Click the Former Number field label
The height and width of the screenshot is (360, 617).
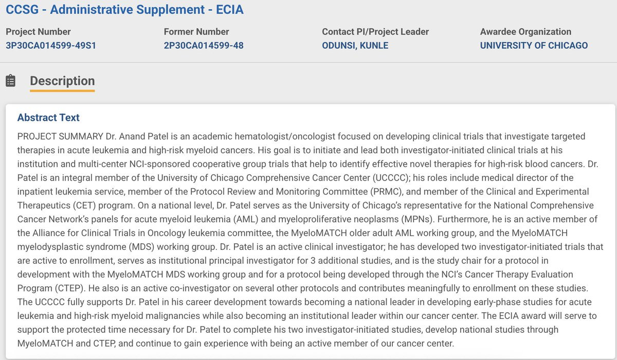196,32
